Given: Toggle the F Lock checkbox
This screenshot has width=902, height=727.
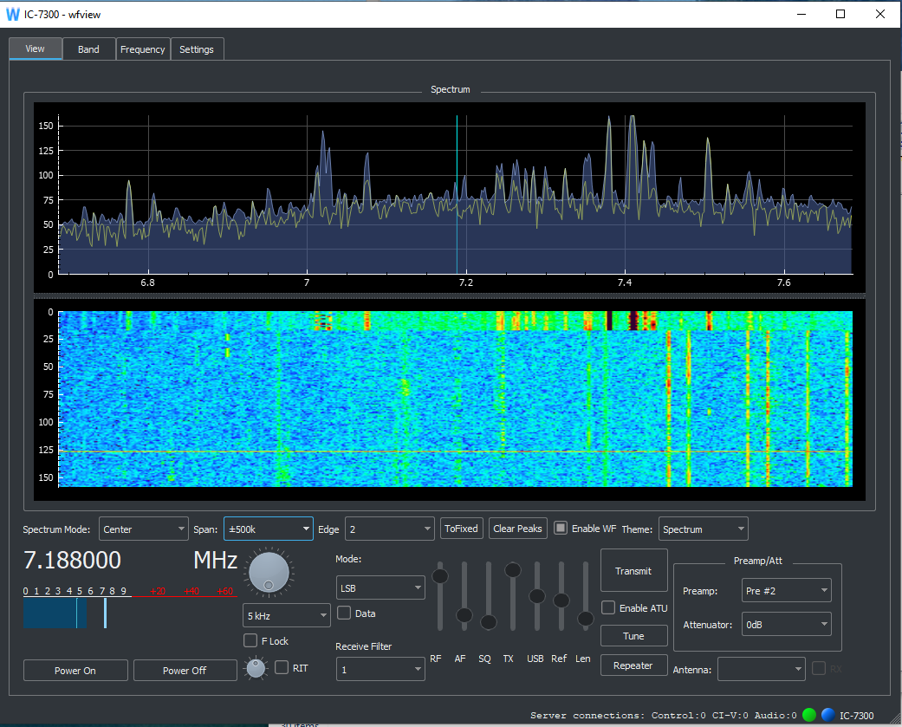Looking at the screenshot, I should point(250,640).
